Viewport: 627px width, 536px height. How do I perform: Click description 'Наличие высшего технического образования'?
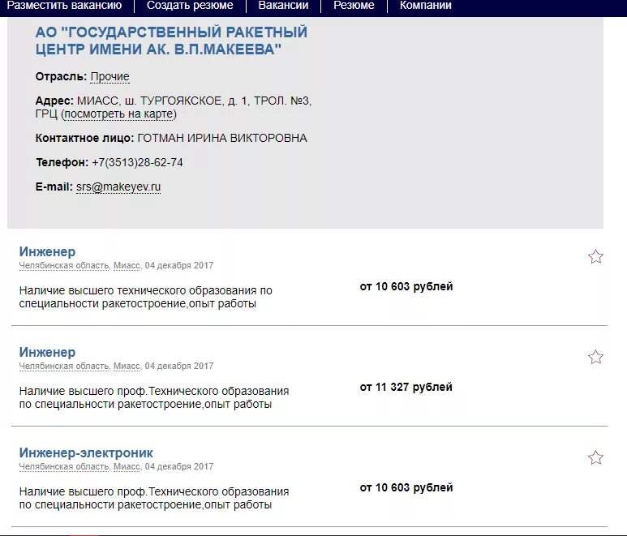(x=145, y=297)
